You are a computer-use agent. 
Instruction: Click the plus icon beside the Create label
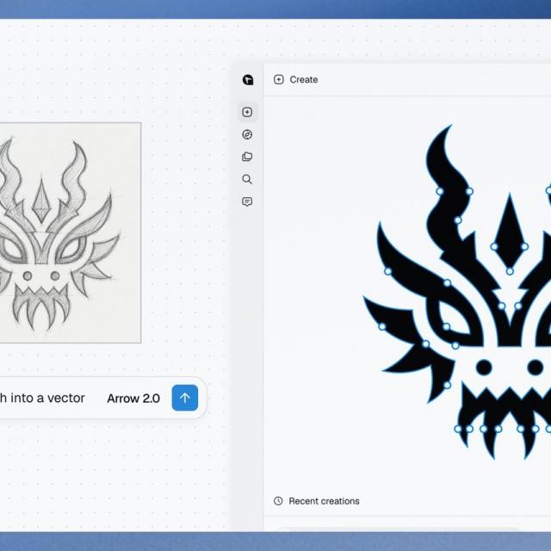[x=279, y=79]
